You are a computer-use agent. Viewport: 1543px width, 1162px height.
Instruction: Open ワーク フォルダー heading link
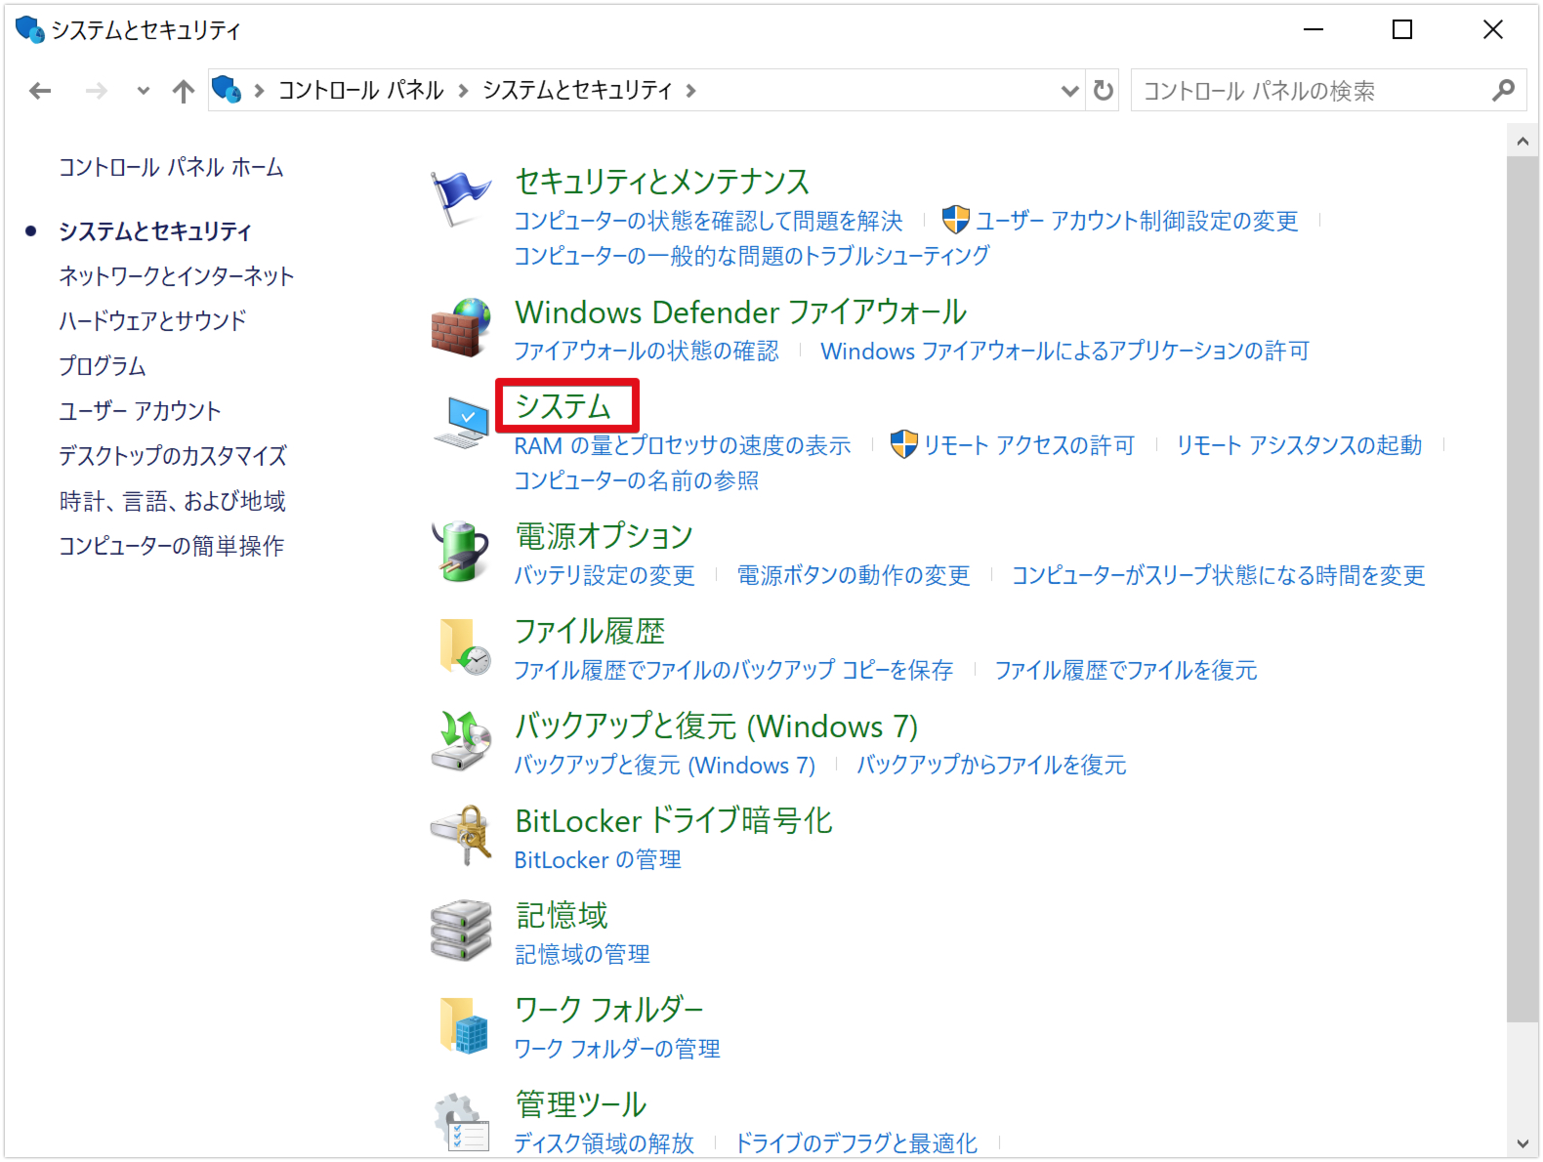(608, 1009)
